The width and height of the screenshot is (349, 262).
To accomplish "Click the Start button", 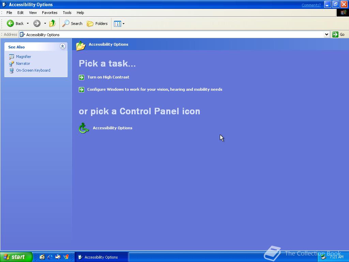I will coord(16,257).
